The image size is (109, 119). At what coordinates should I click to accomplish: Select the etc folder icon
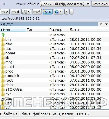point(3,49)
